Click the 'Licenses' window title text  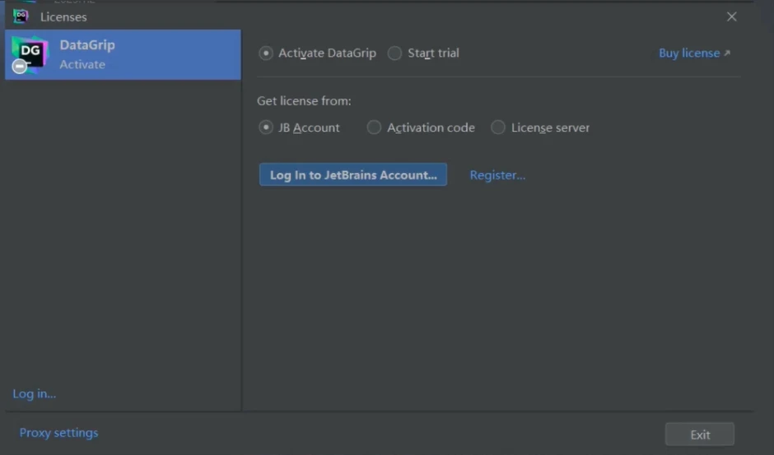pyautogui.click(x=63, y=16)
